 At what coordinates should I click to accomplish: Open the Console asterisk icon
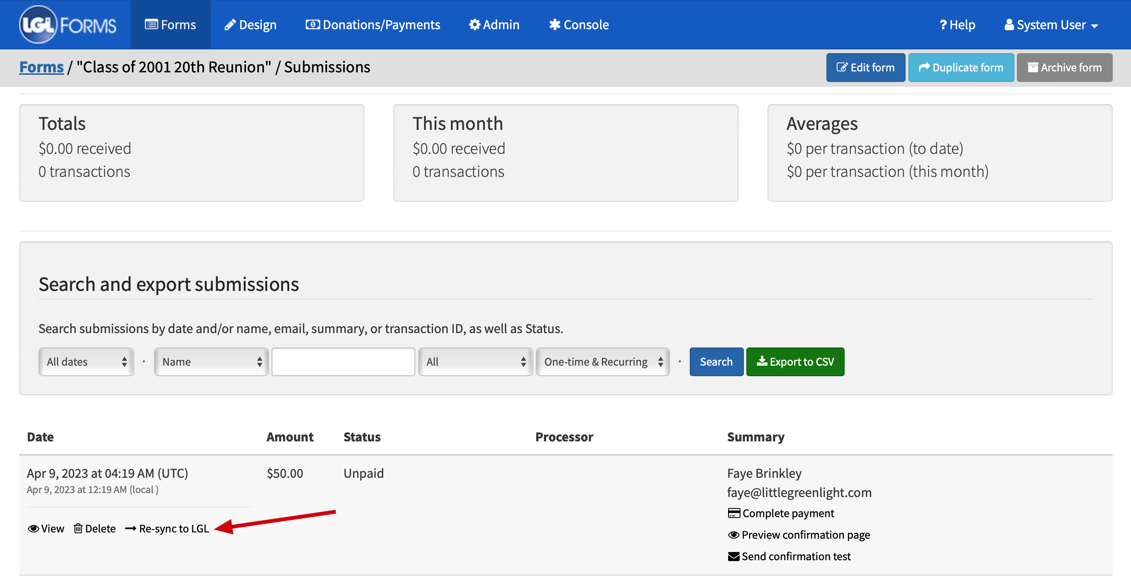click(x=554, y=24)
